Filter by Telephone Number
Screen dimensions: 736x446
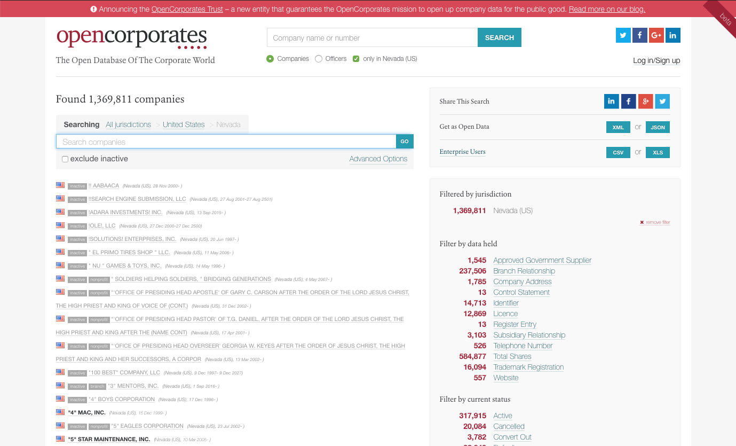click(523, 346)
